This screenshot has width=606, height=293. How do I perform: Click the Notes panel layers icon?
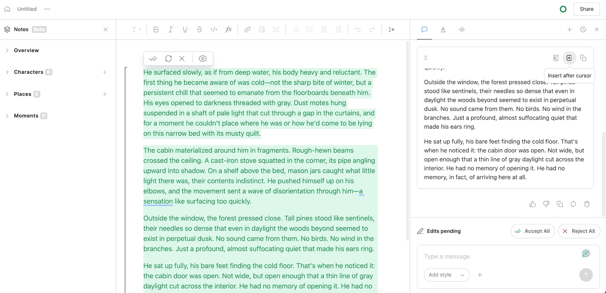(x=7, y=30)
